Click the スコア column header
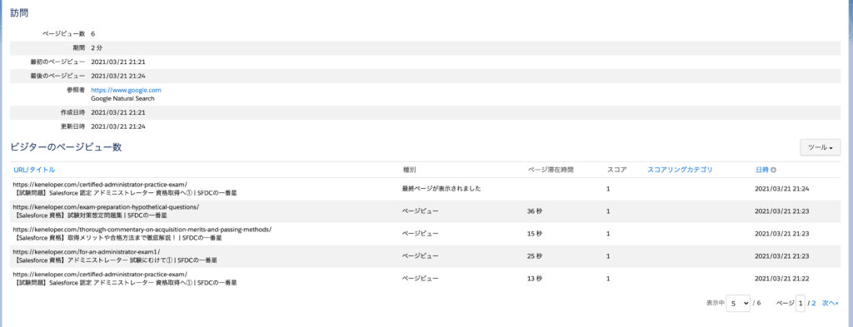853x327 pixels. point(617,170)
